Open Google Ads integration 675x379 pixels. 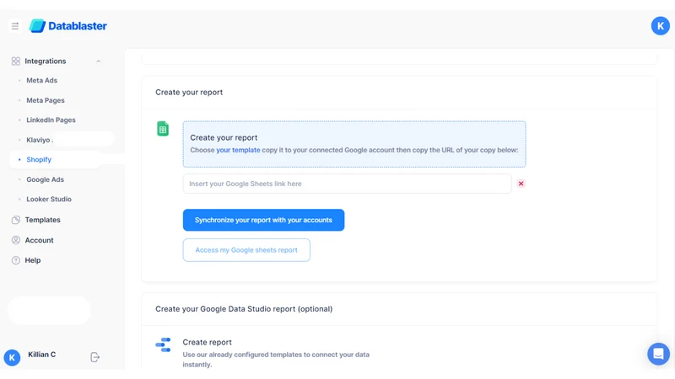pos(46,179)
